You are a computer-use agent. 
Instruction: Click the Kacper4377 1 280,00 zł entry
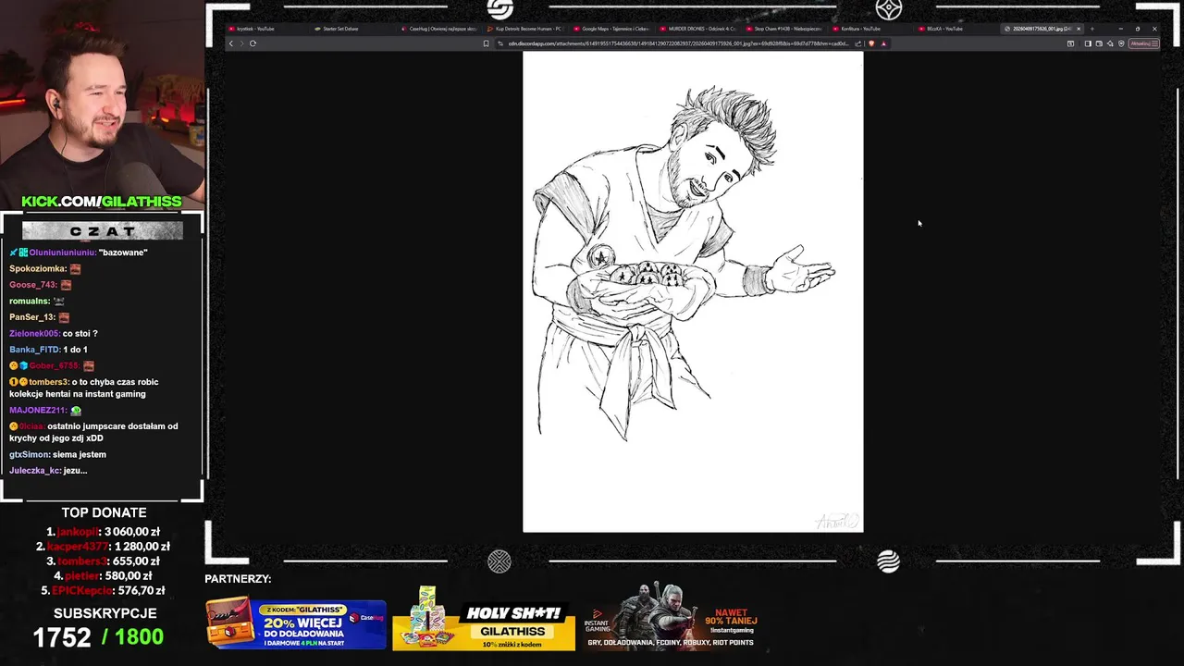[105, 547]
